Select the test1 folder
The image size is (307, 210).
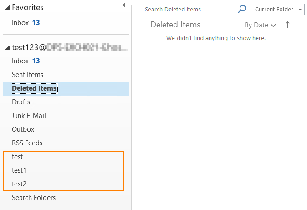click(19, 170)
